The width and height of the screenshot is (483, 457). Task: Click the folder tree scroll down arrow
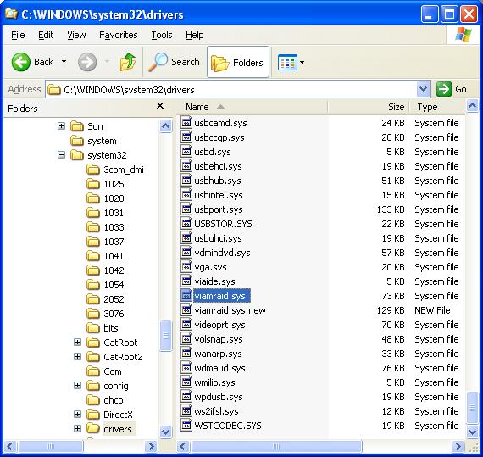point(166,432)
